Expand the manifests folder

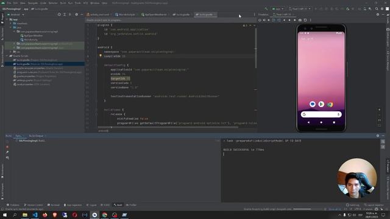pyautogui.click(x=11, y=24)
